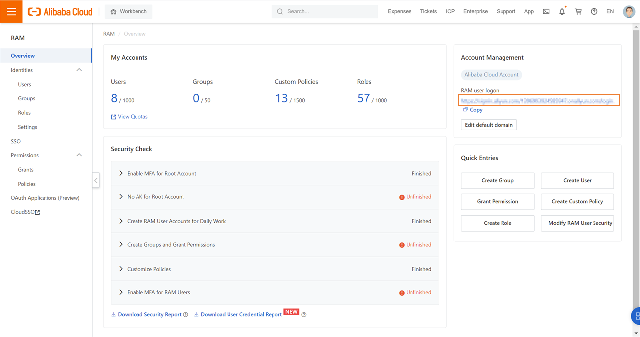This screenshot has width=640, height=337.
Task: Select Overview in RAM sidebar
Action: point(46,56)
